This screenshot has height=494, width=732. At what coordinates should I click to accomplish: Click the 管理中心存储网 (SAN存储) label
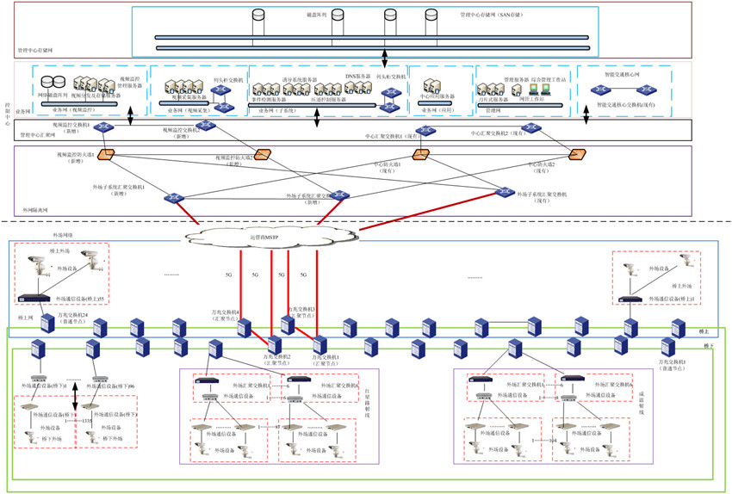coord(492,15)
